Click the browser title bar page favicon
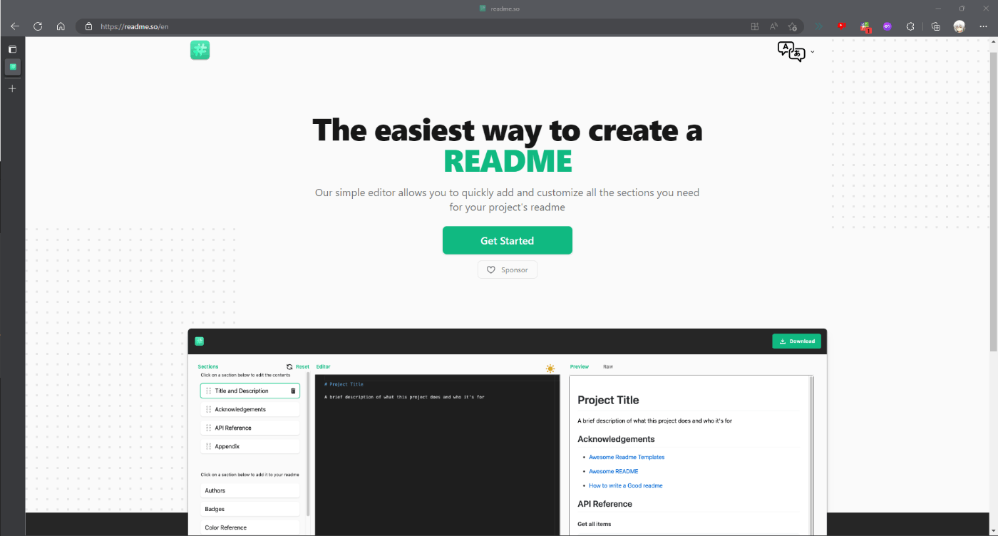This screenshot has height=536, width=998. click(x=483, y=8)
